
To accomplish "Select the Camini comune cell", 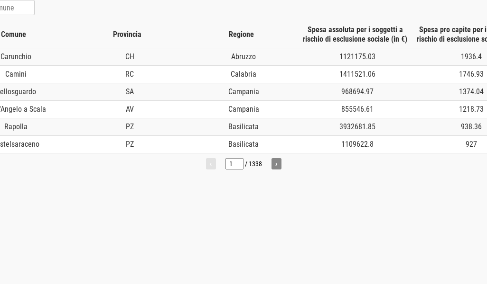I will tap(16, 74).
